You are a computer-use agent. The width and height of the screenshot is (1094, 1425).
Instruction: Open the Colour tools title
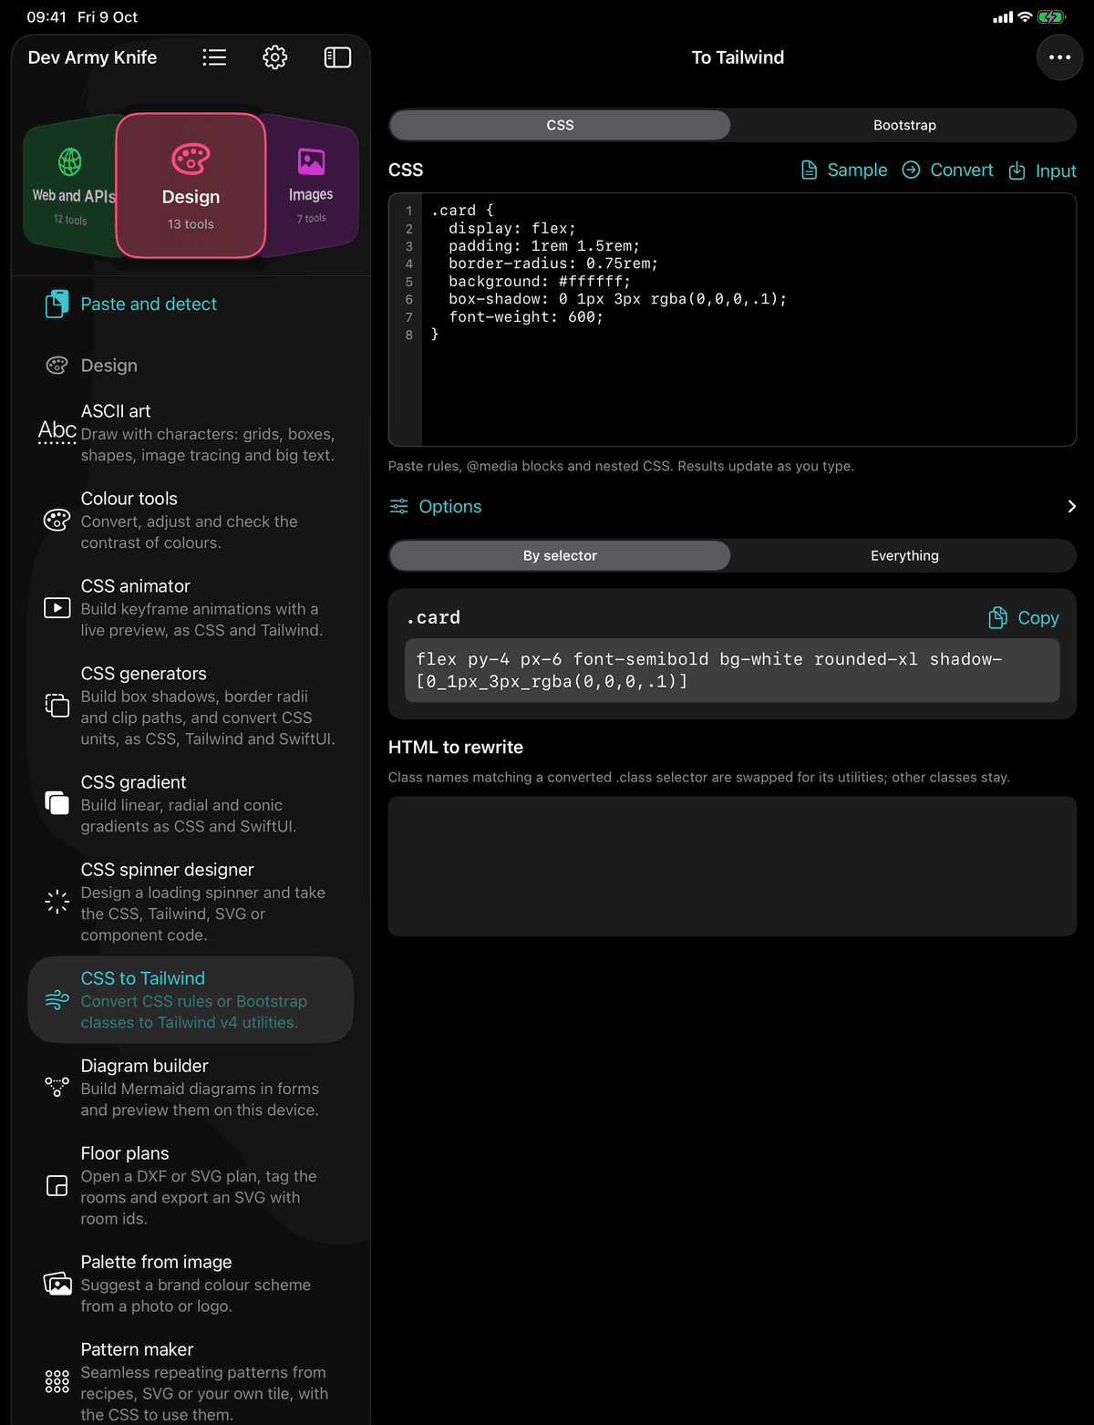(129, 499)
